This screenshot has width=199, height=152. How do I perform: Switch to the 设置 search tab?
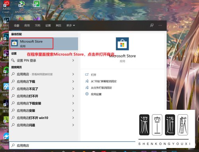point(48,25)
